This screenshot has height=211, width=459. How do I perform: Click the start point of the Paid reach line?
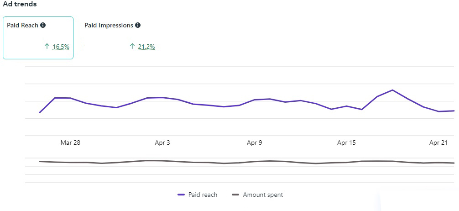point(40,112)
